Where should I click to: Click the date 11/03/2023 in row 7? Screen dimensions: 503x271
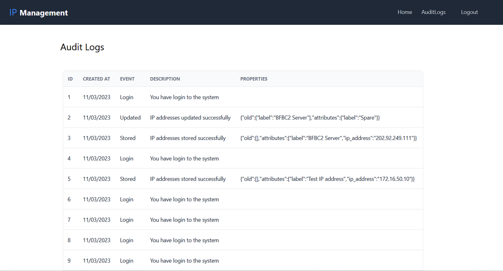97,220
